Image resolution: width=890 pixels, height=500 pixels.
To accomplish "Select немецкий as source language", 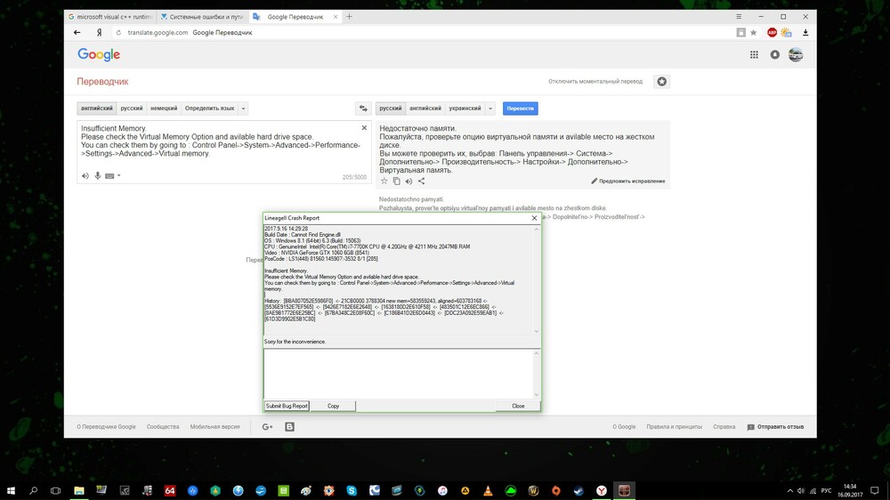I will 164,109.
